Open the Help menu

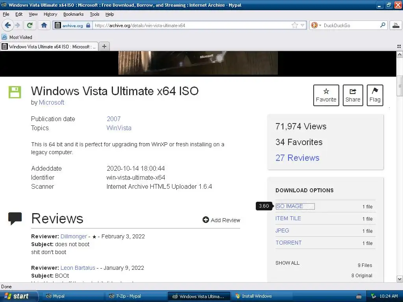click(109, 14)
